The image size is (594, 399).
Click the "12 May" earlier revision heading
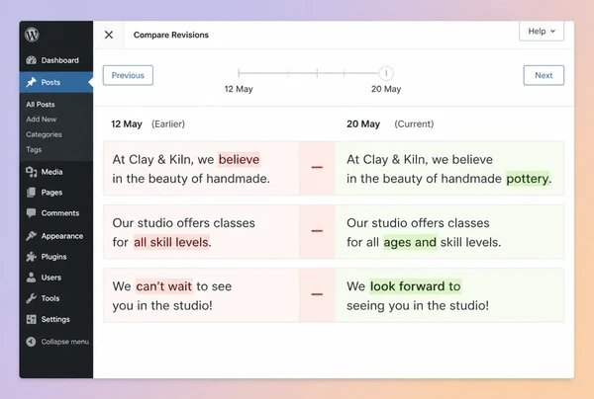(x=127, y=123)
